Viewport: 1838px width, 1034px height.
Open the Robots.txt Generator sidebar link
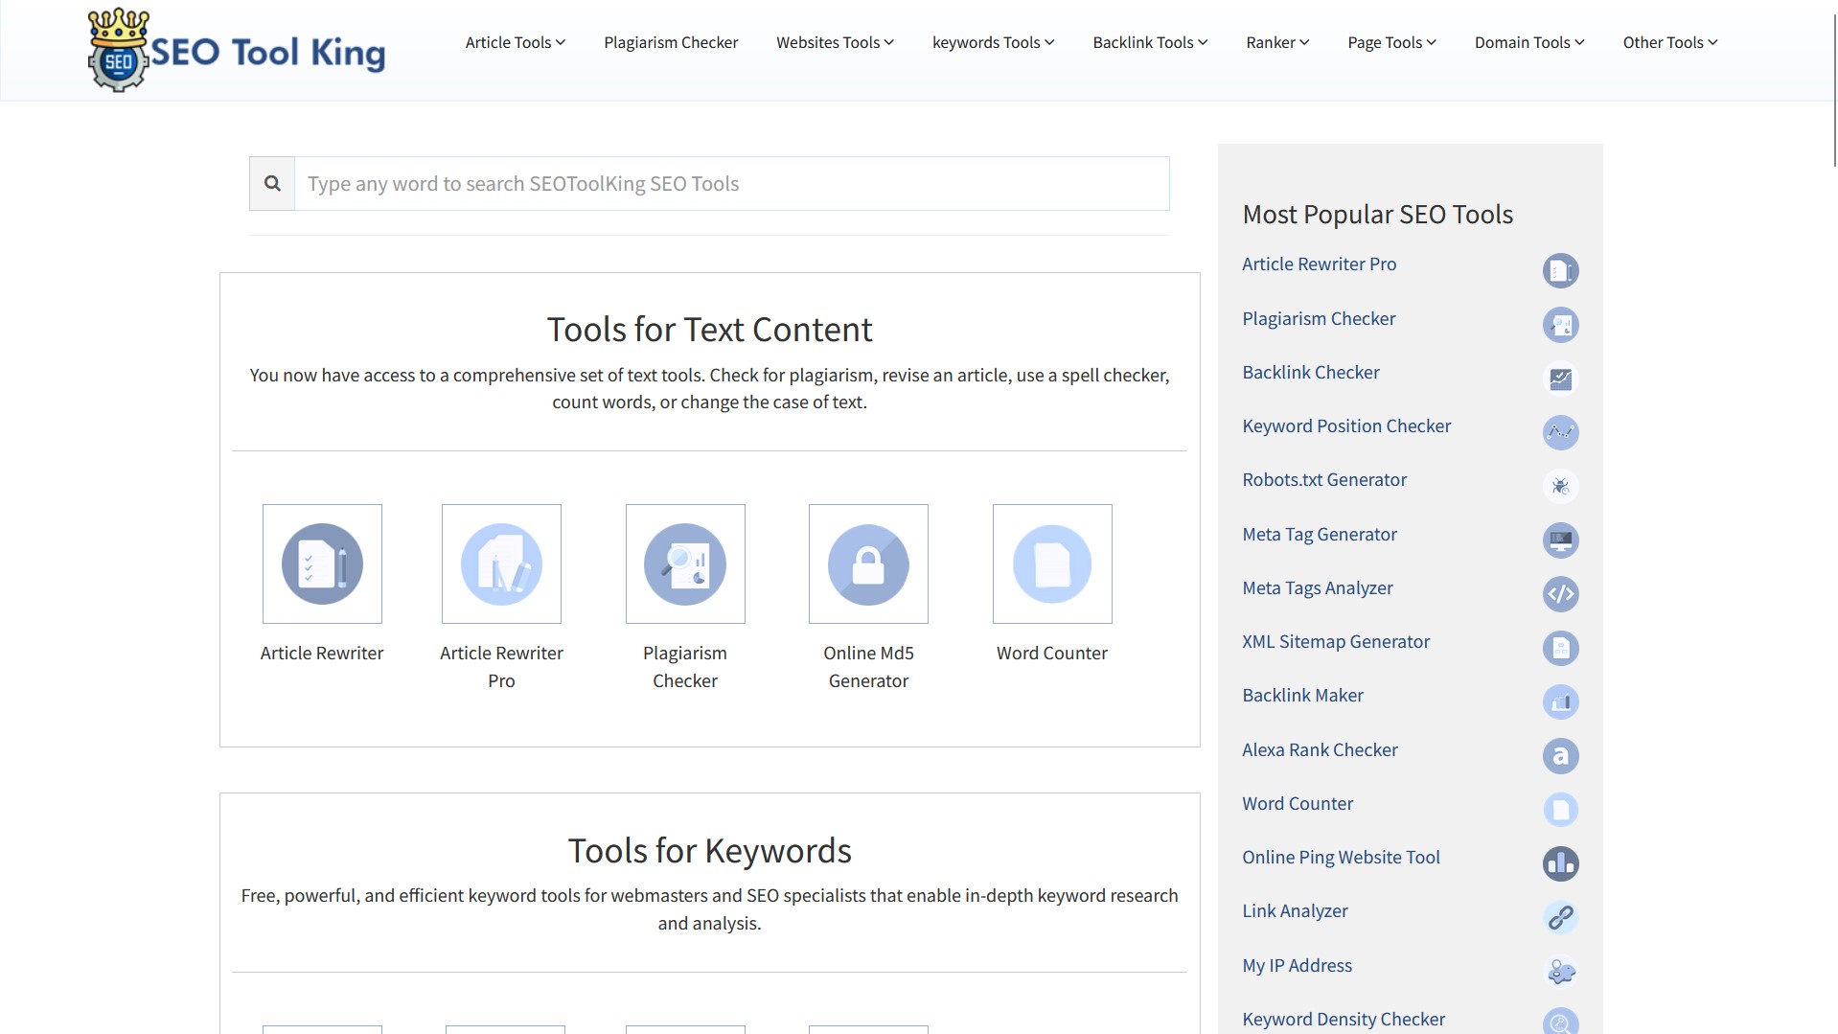pyautogui.click(x=1324, y=480)
